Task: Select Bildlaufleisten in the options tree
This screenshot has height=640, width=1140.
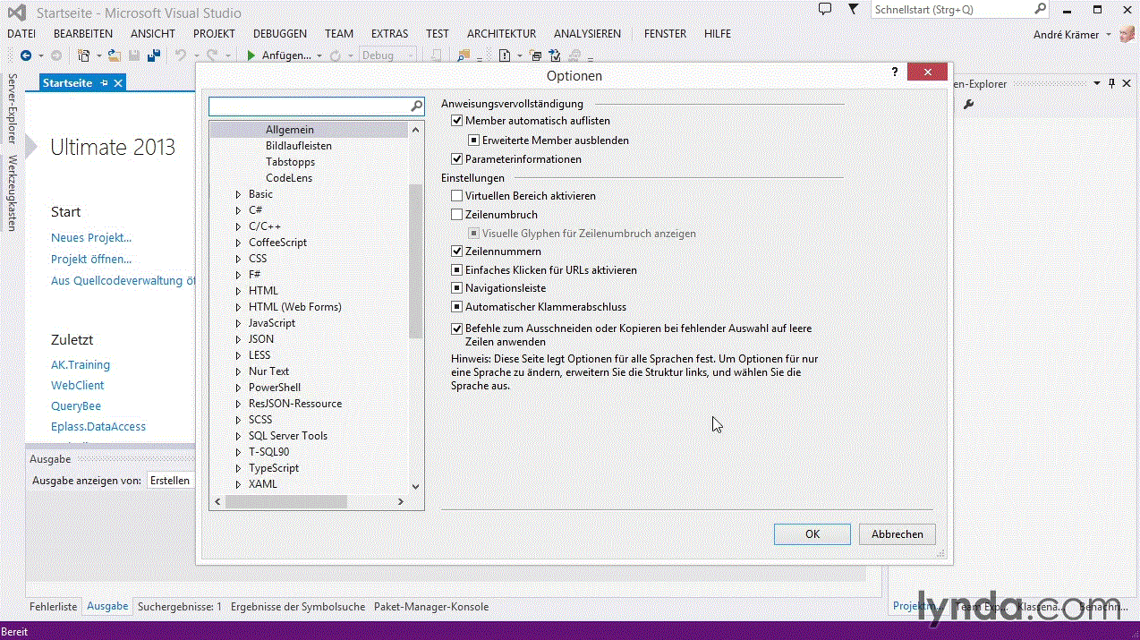Action: click(299, 146)
